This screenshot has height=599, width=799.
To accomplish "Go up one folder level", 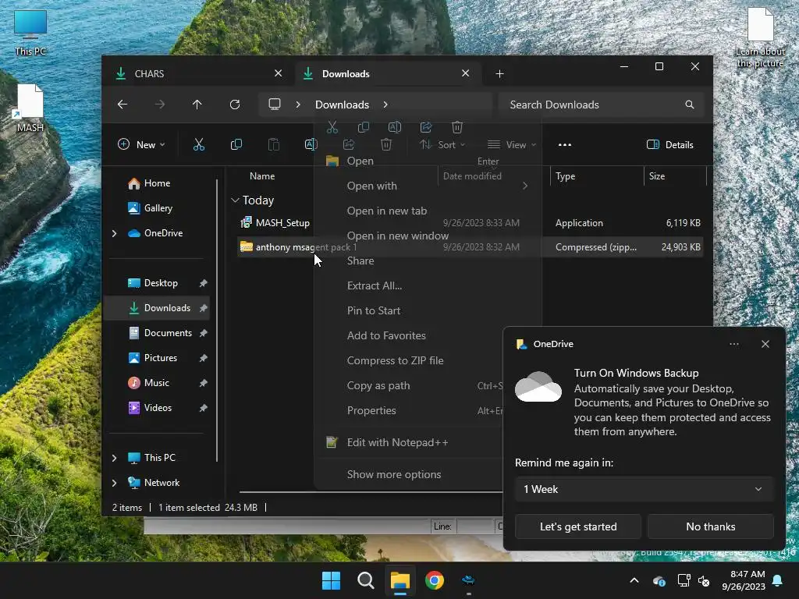I will tap(197, 105).
